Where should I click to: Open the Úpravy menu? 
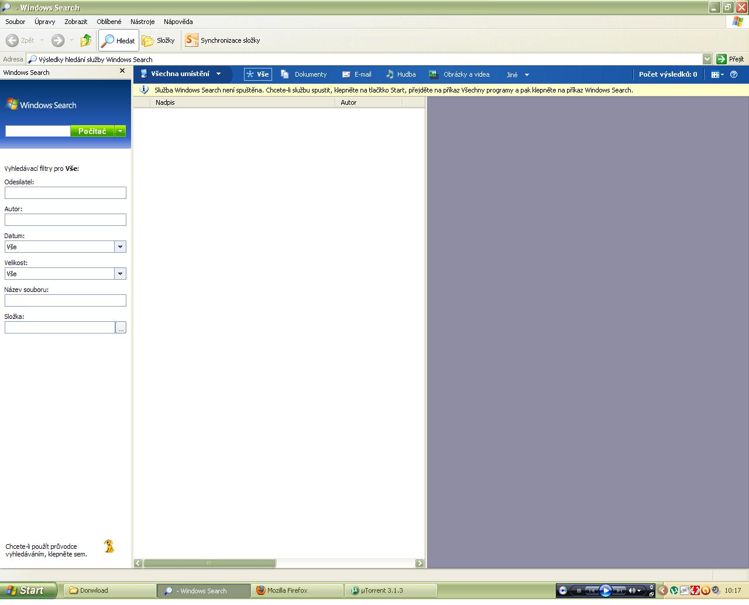pos(44,22)
